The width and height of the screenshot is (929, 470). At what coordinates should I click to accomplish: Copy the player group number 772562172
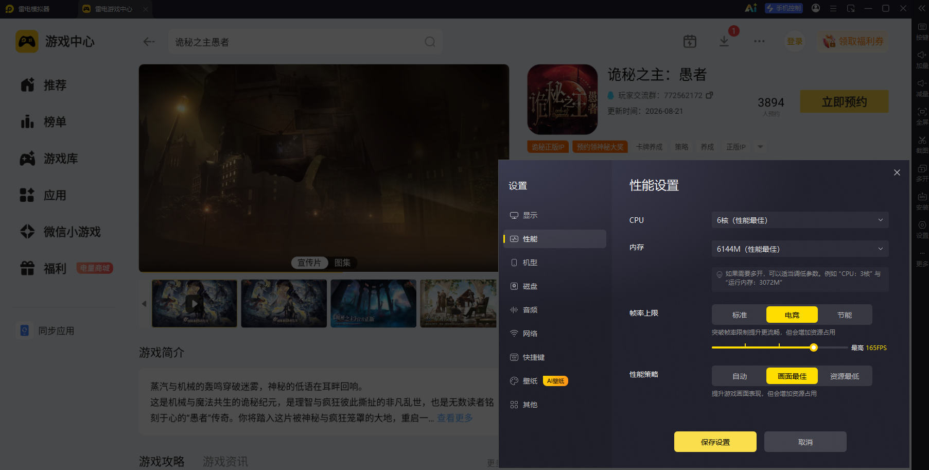click(709, 95)
